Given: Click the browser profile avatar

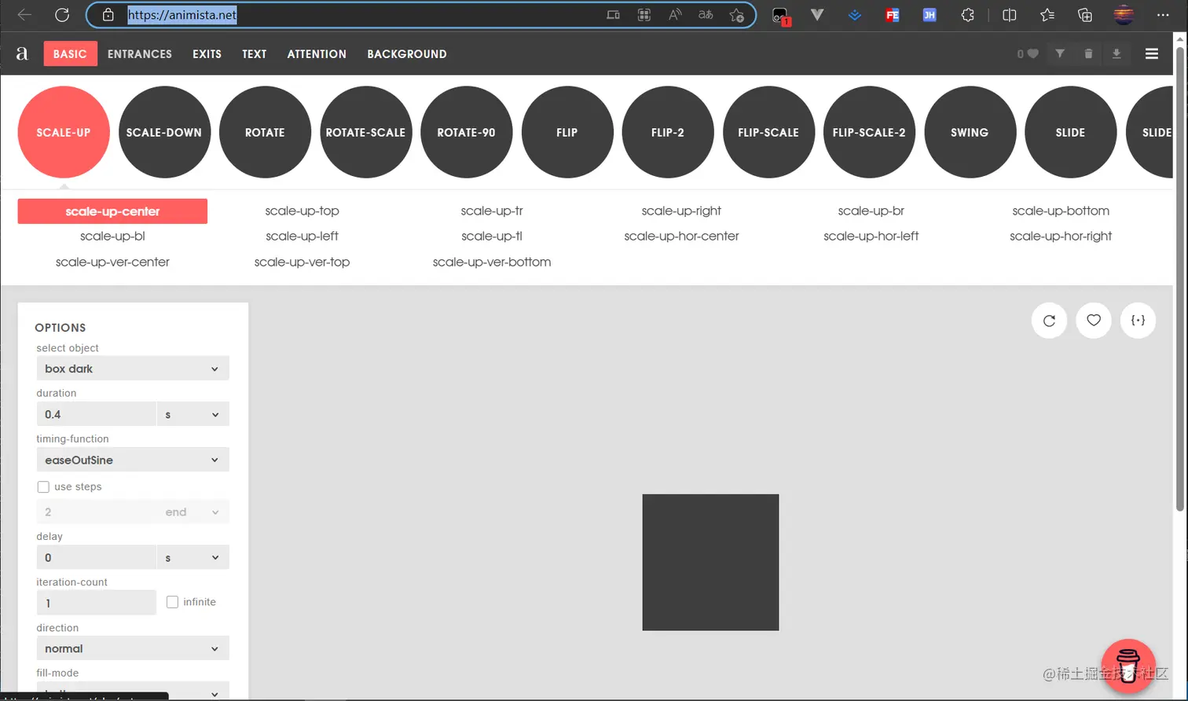Looking at the screenshot, I should (x=1124, y=15).
